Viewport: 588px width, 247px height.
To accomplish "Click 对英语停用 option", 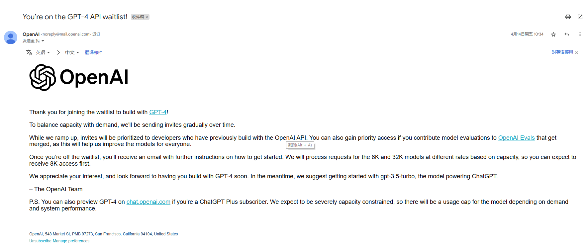I will [562, 52].
